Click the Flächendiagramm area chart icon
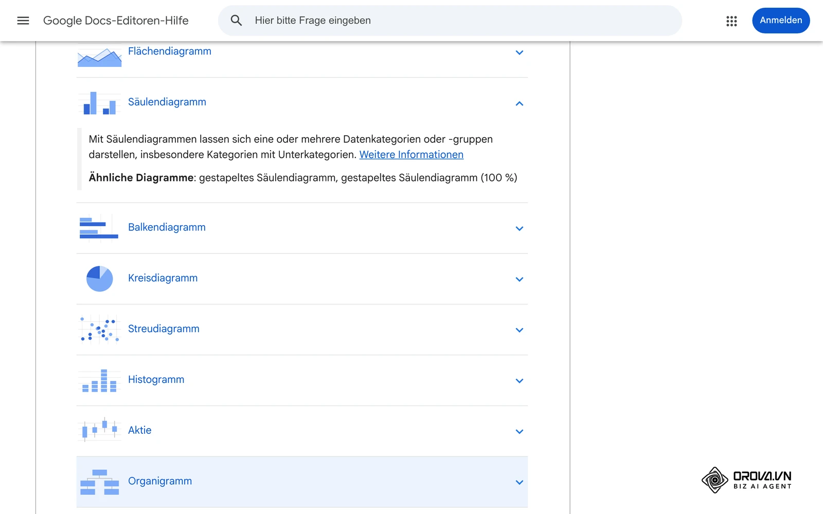This screenshot has height=514, width=823. 100,57
